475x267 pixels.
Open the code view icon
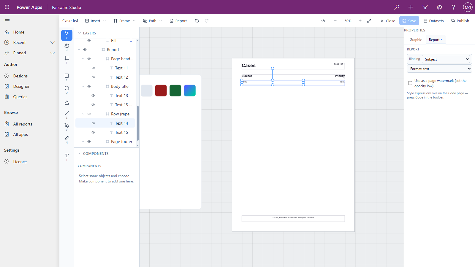(323, 21)
